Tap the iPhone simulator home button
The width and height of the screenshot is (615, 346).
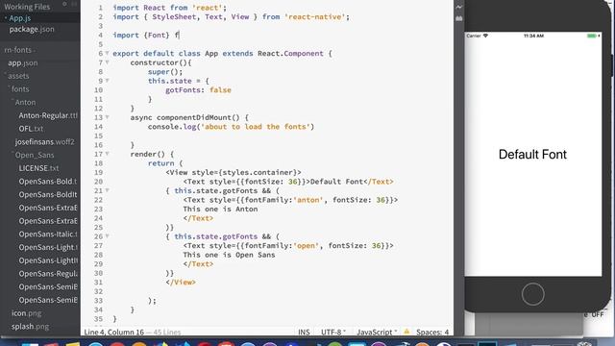click(532, 294)
